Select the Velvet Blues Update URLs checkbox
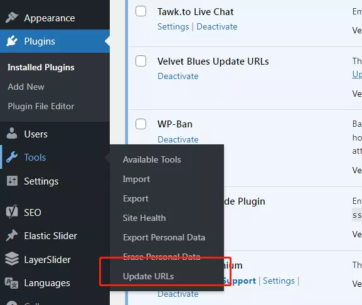 pos(141,61)
